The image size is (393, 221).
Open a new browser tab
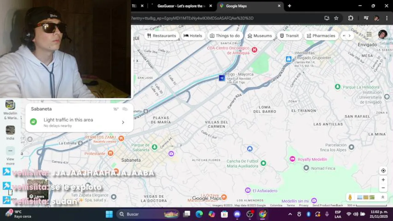289,6
